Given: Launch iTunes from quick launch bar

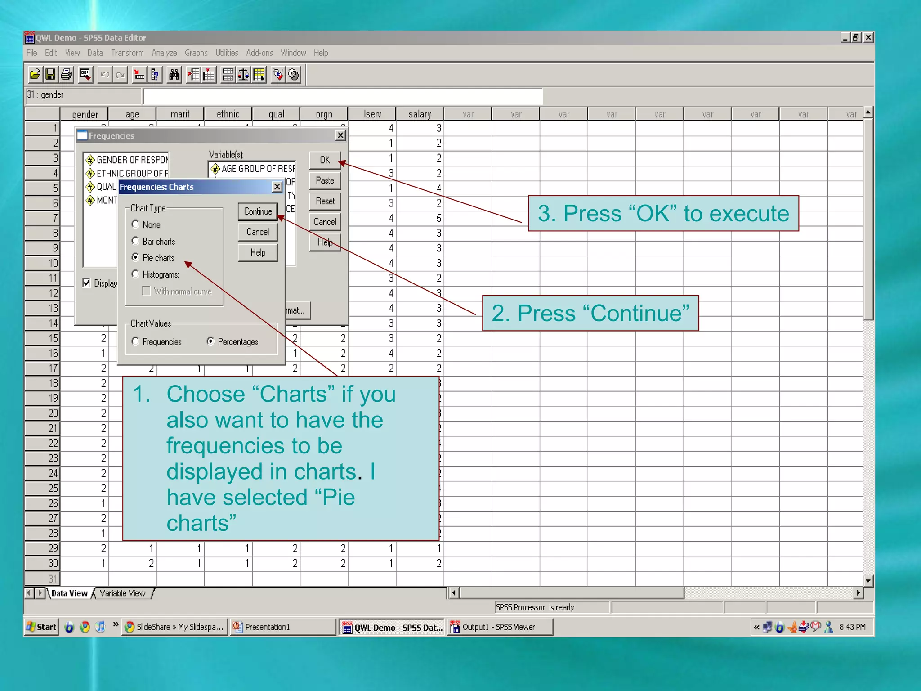Looking at the screenshot, I should tap(100, 627).
